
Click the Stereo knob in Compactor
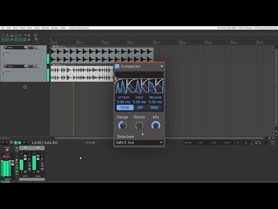click(x=139, y=125)
